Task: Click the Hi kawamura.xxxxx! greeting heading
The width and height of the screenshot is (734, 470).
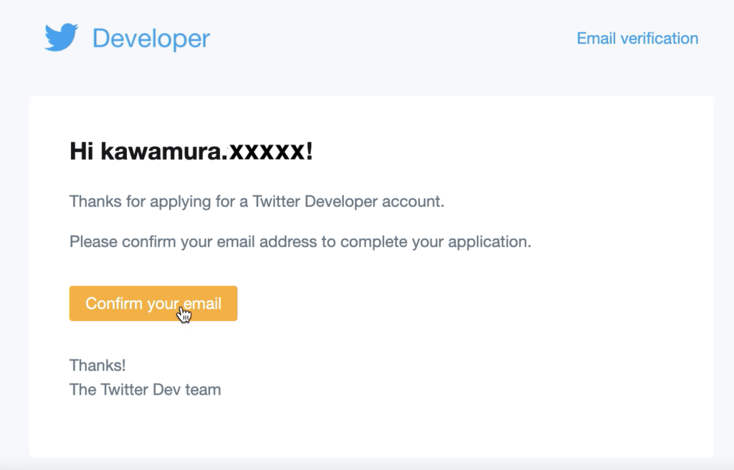Action: (x=191, y=151)
